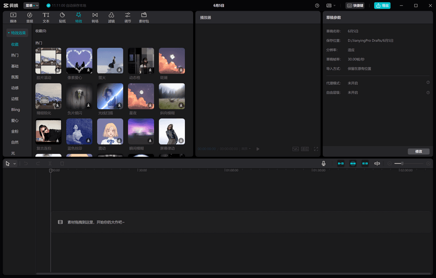Click the timeline zoom slider
This screenshot has width=436, height=278.
pos(402,164)
